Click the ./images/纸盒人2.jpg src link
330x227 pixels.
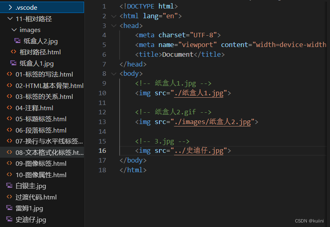click(213, 122)
